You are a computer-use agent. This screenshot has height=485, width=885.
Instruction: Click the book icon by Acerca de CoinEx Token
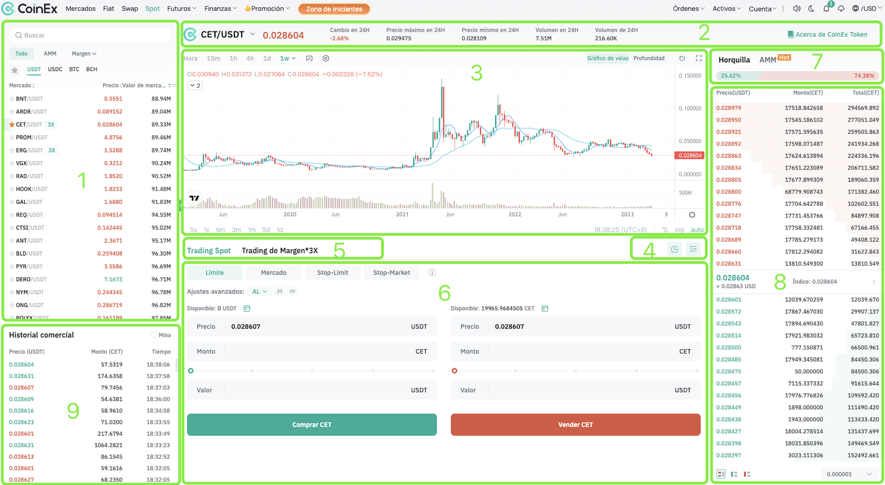(791, 35)
